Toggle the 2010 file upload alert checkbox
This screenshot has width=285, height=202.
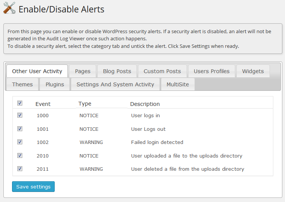(20, 156)
